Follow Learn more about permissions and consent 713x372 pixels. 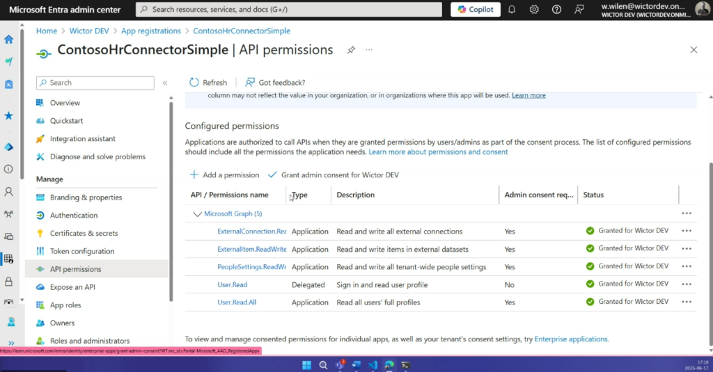click(x=439, y=152)
